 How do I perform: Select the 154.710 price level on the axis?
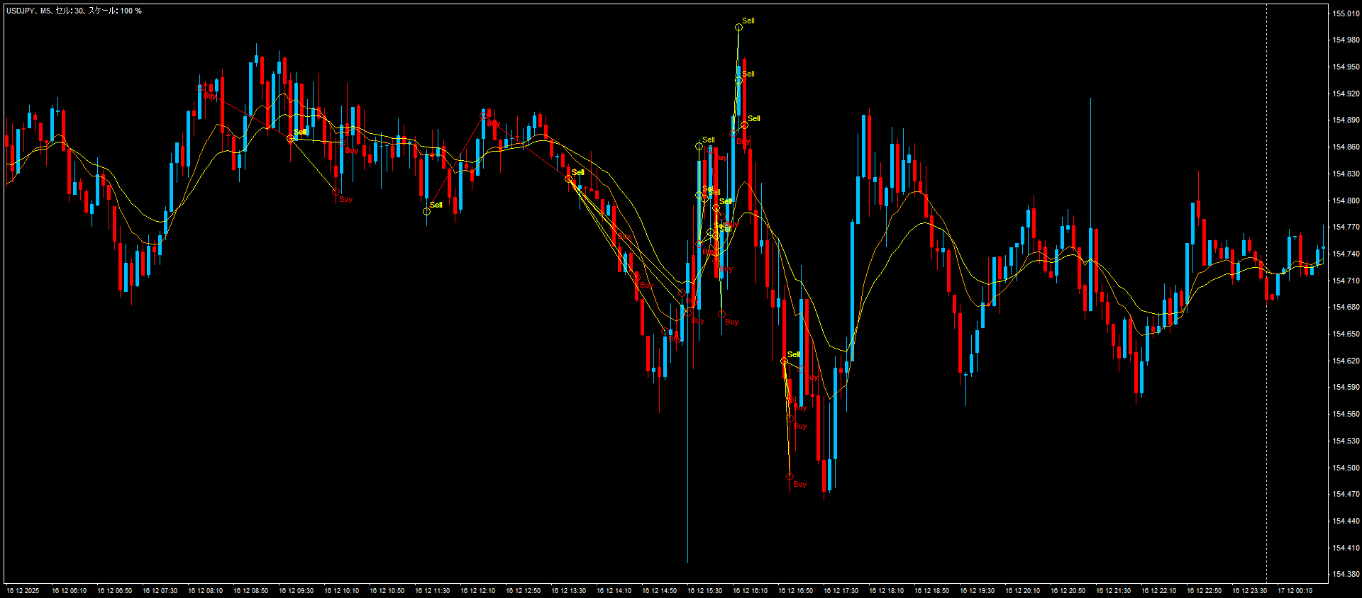(1345, 281)
